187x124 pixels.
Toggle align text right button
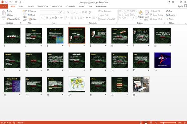click(78, 18)
